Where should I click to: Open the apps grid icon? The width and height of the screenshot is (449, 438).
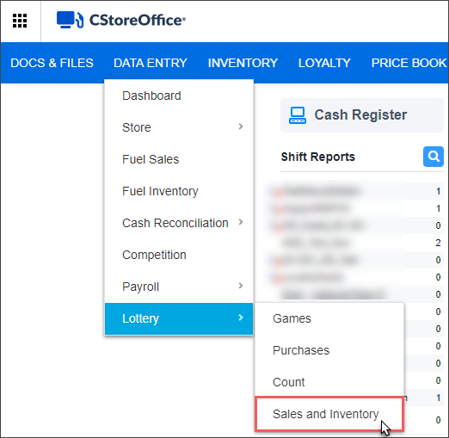(20, 21)
